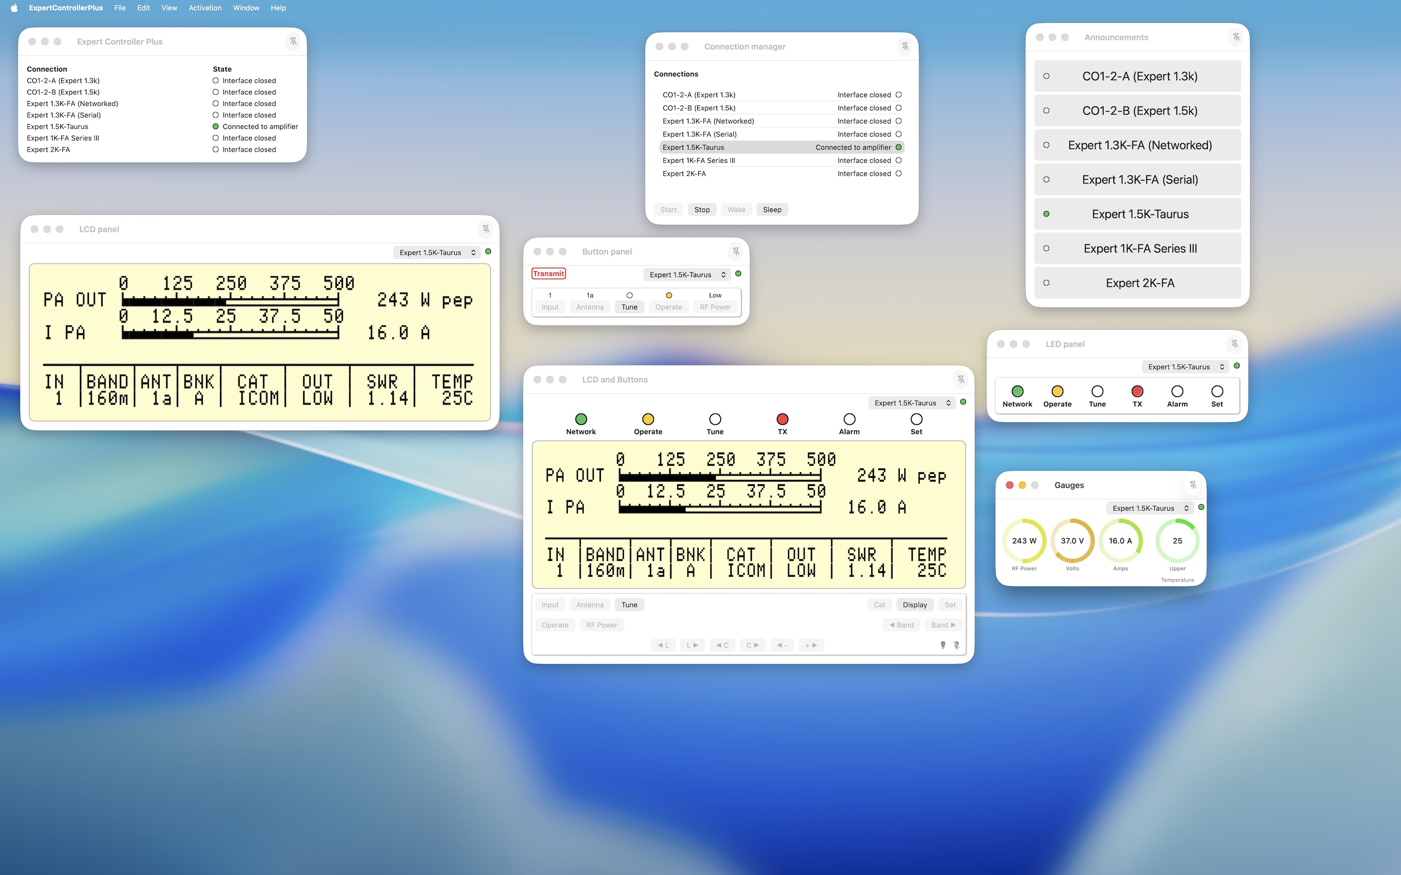1401x875 pixels.
Task: Click the green Network LED in LCD and Buttons
Action: click(x=581, y=419)
